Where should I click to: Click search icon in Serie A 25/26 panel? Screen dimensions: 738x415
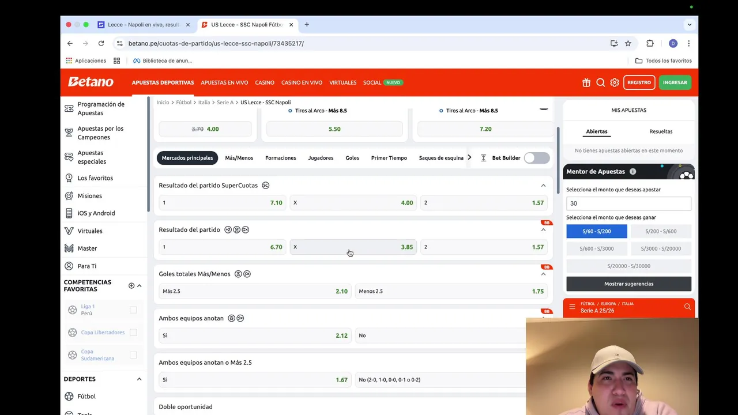[x=687, y=307]
